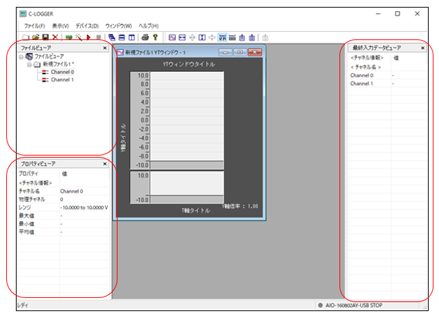439x318 pixels.
Task: Open the ウィンドウ(W) menu
Action: click(118, 26)
